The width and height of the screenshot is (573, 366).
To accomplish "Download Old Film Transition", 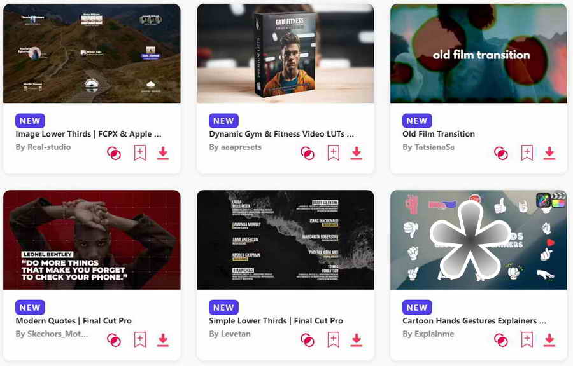I will pos(549,153).
